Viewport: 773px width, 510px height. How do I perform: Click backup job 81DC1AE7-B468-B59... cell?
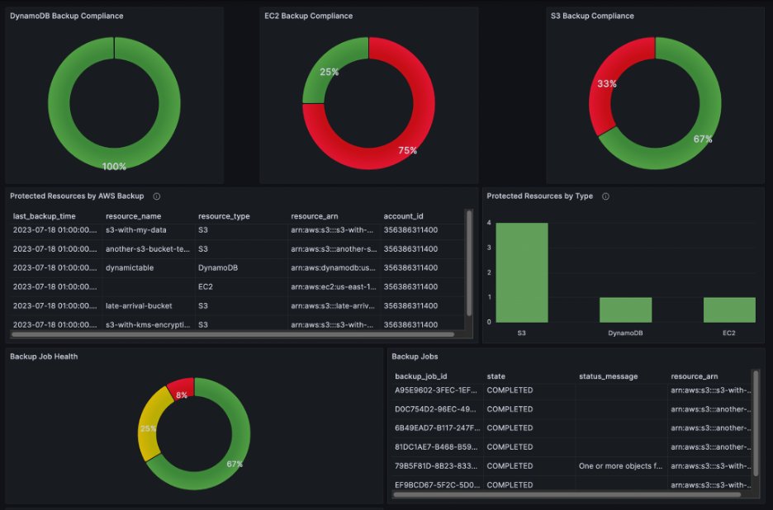(x=436, y=447)
